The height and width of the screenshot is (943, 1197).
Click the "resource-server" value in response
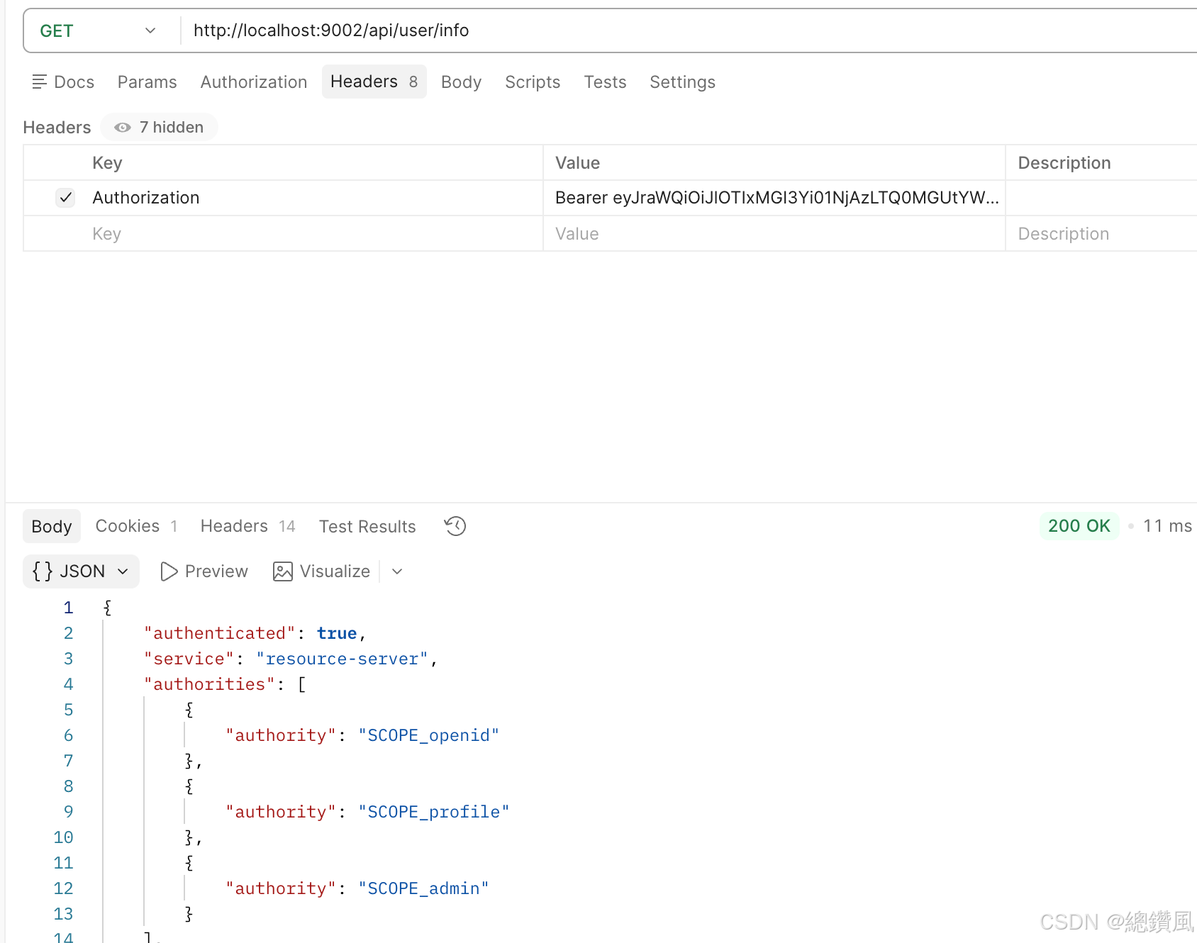click(343, 659)
